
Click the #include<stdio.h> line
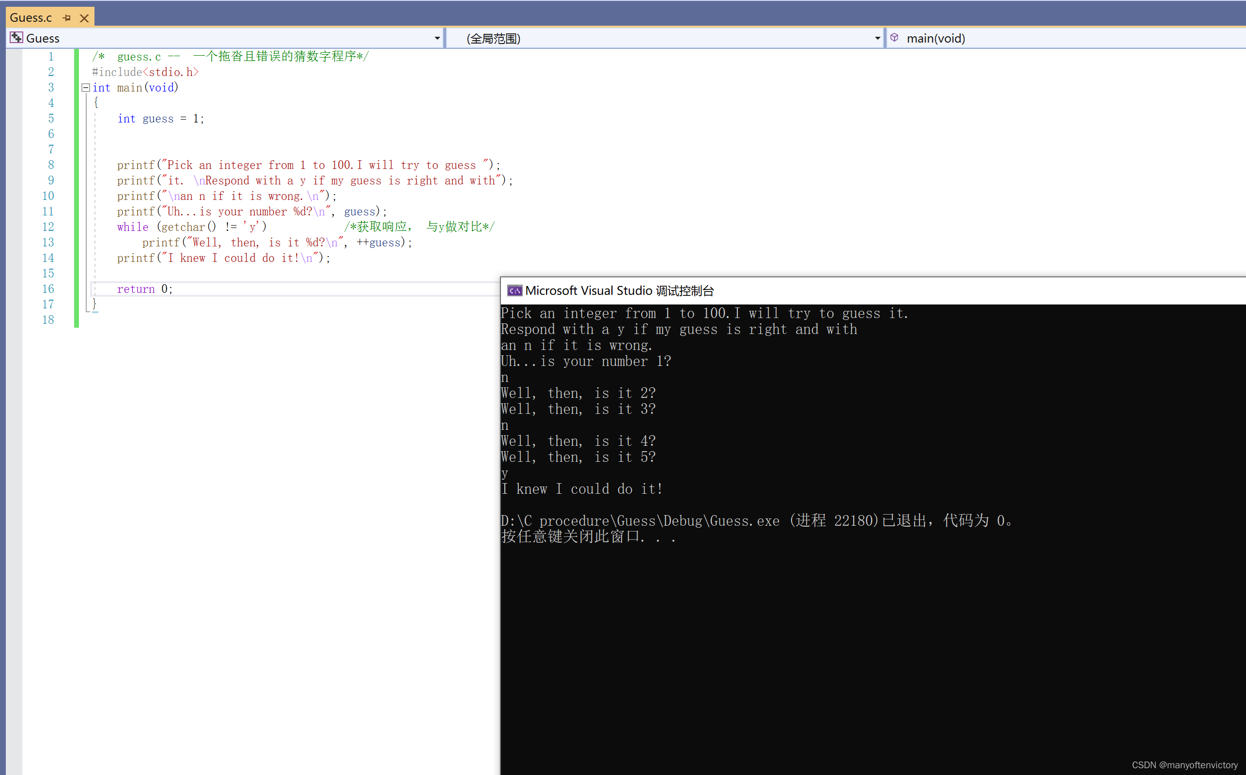145,72
